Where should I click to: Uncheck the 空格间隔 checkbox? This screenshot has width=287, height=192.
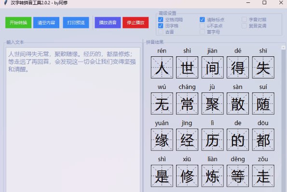pos(161,20)
